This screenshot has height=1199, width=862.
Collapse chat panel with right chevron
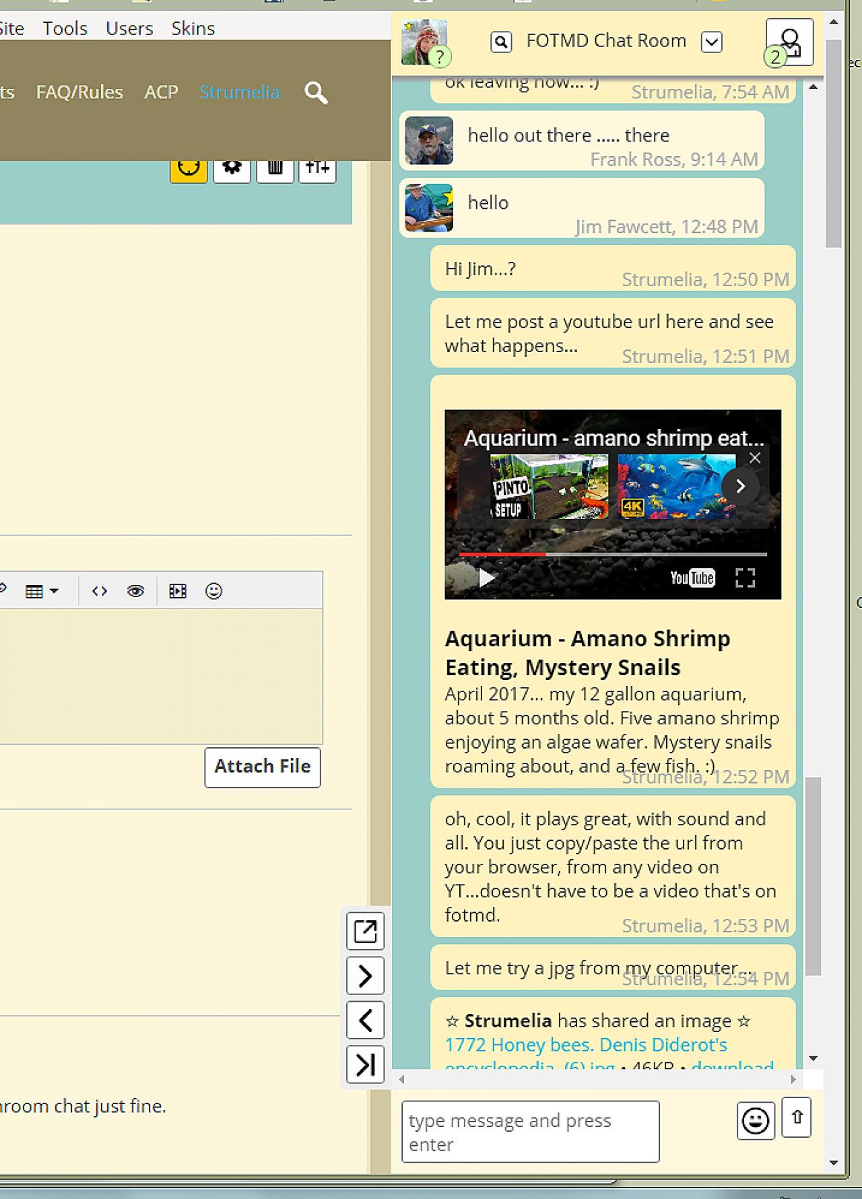[x=365, y=975]
